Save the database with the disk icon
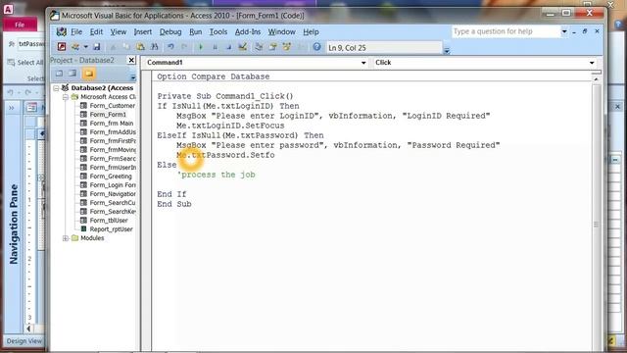 coord(97,47)
